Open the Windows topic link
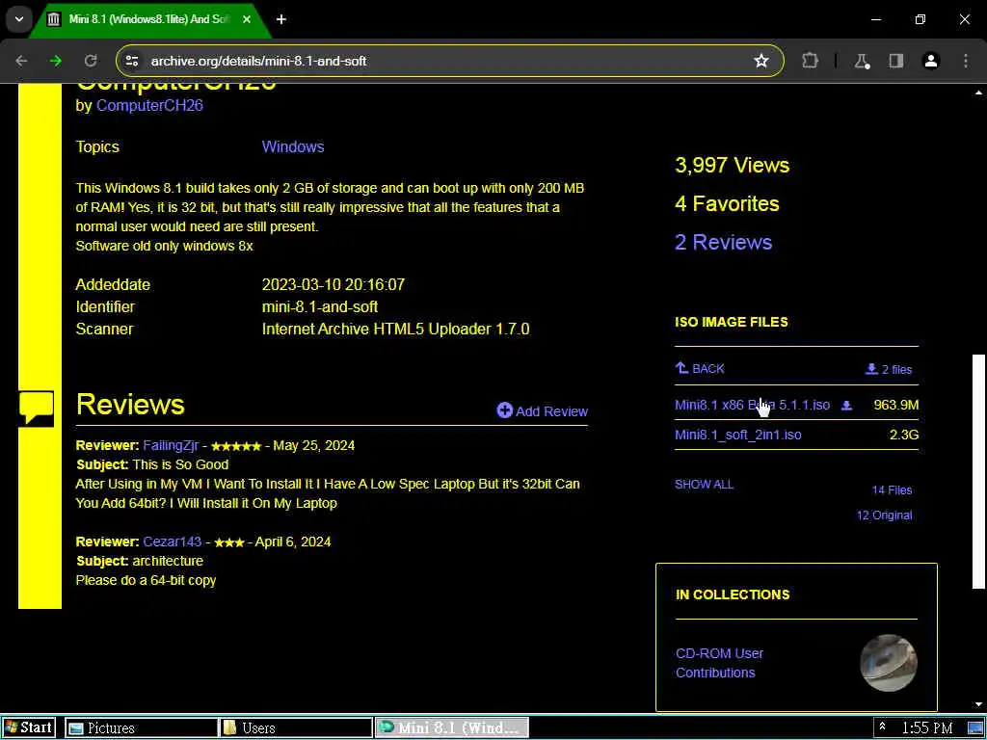This screenshot has width=987, height=740. pos(293,146)
